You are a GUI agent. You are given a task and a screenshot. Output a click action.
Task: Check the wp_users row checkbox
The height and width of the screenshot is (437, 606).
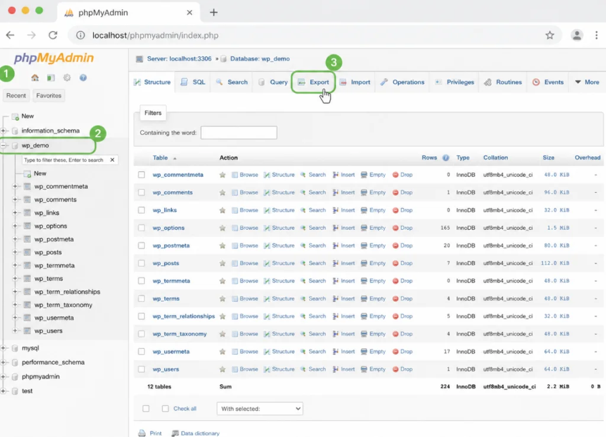[x=141, y=369]
